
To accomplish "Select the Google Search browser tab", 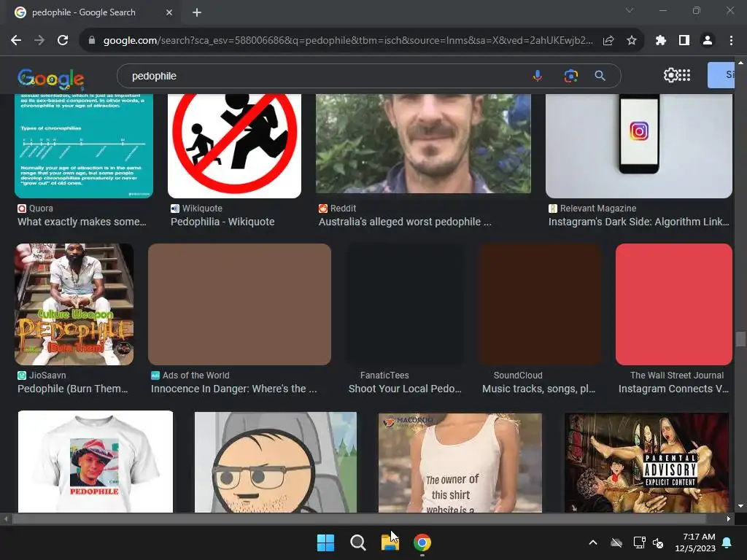I will (93, 12).
